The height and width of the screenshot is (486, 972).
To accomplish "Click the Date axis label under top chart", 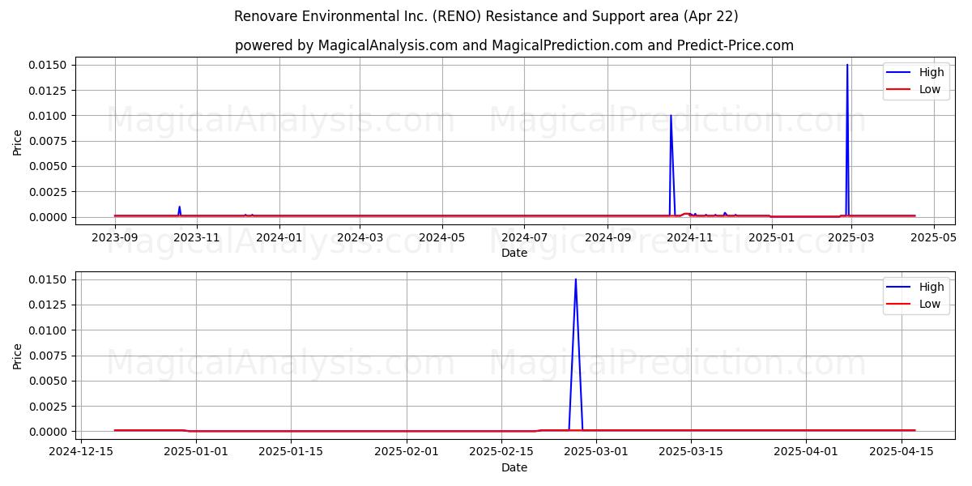I will click(x=514, y=253).
